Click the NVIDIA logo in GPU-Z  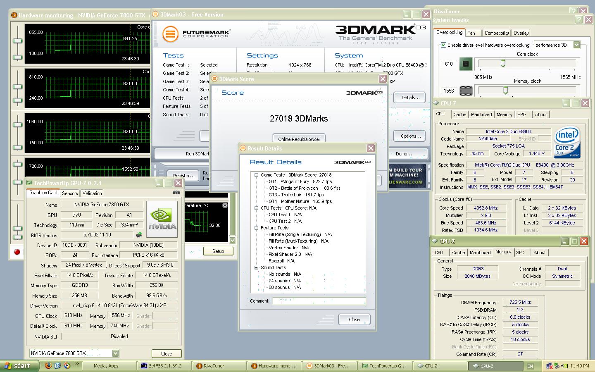(x=162, y=219)
